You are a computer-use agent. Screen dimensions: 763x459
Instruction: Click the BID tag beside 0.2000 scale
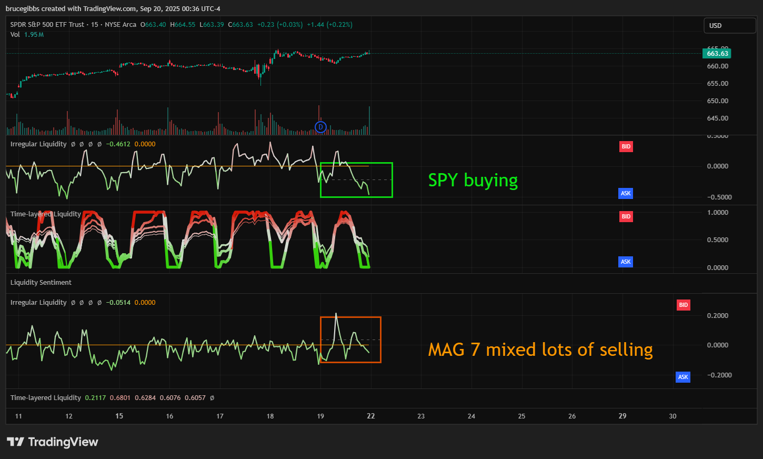tap(683, 305)
